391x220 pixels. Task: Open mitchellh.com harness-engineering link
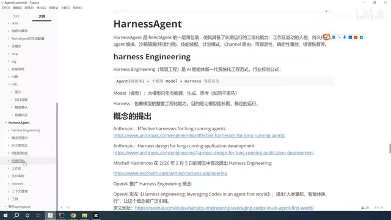170,174
